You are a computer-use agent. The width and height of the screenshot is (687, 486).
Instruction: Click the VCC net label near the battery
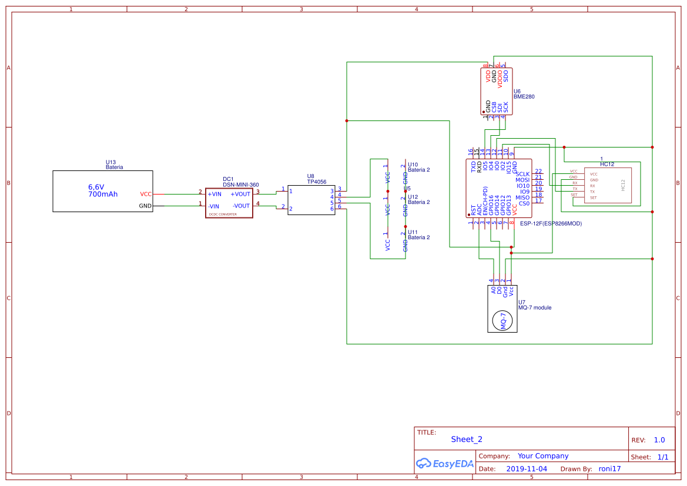coord(145,193)
